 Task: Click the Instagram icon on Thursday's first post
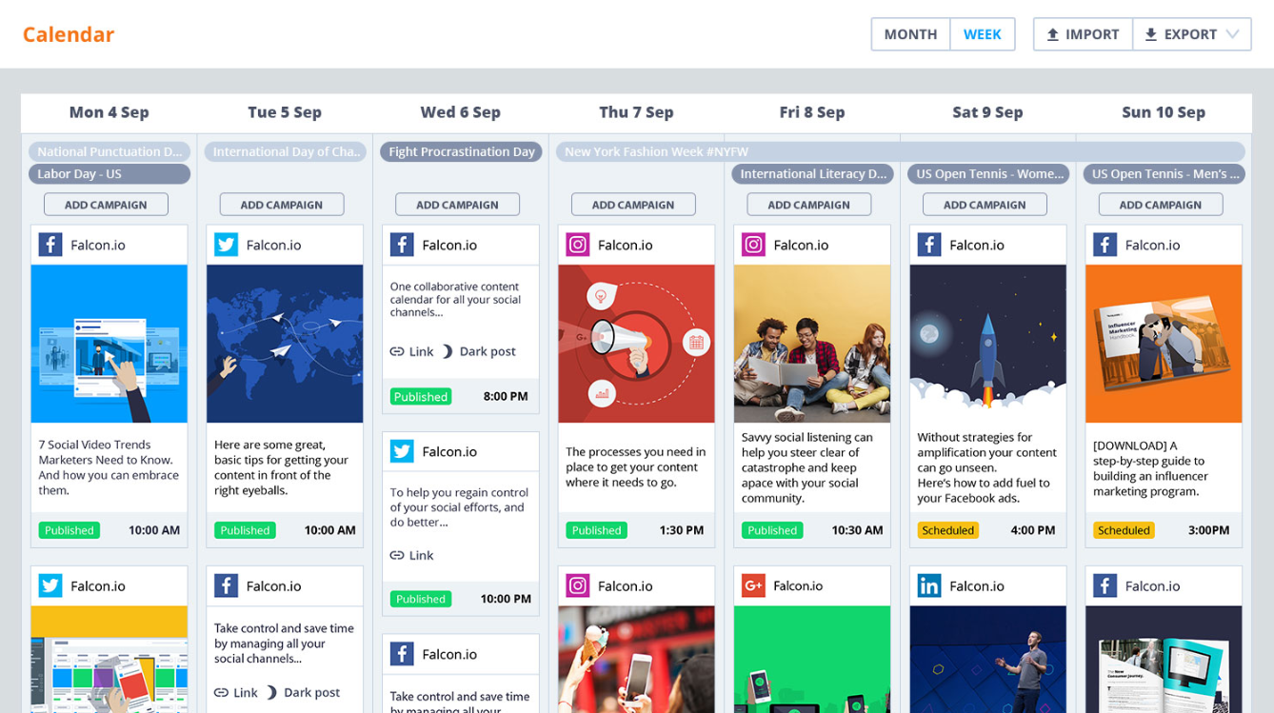click(578, 245)
